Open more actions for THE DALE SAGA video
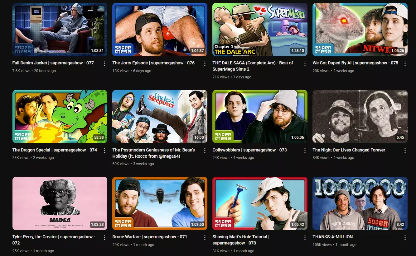The image size is (416, 256). point(305,64)
